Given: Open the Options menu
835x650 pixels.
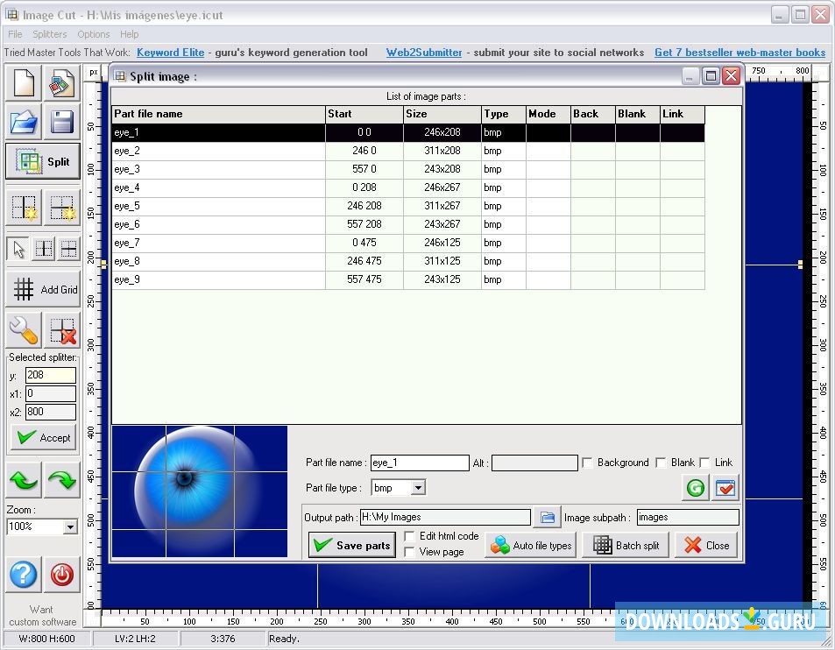Looking at the screenshot, I should (x=94, y=34).
